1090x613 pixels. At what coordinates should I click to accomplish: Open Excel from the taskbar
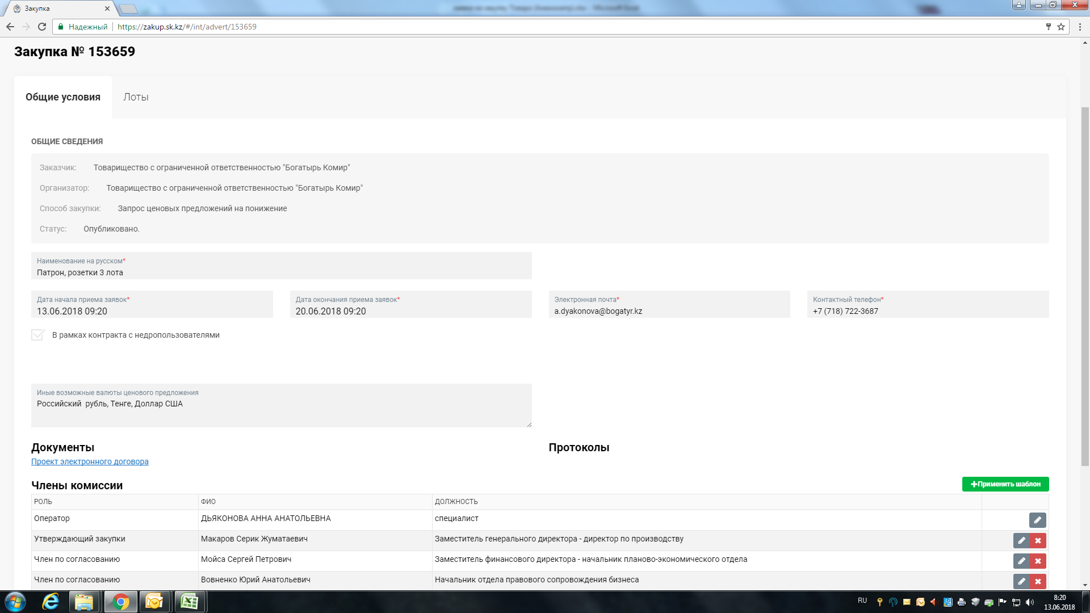tap(189, 602)
